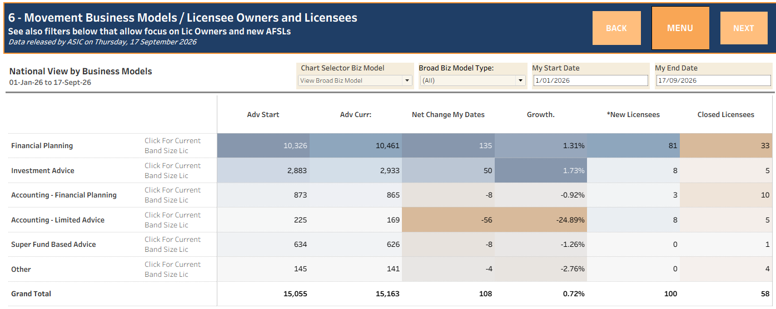Image resolution: width=776 pixels, height=309 pixels.
Task: Click the My End Date input field
Action: pyautogui.click(x=713, y=80)
